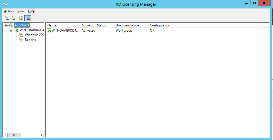Click the activated server icon in tree
The image size is (273, 140).
point(16,30)
